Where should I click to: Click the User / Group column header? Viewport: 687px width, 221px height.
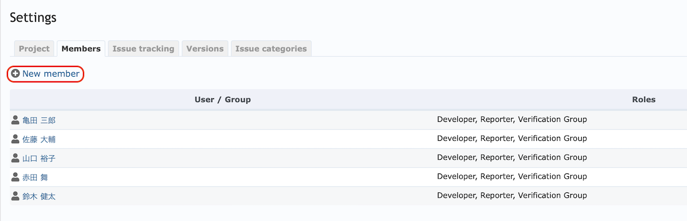(223, 100)
